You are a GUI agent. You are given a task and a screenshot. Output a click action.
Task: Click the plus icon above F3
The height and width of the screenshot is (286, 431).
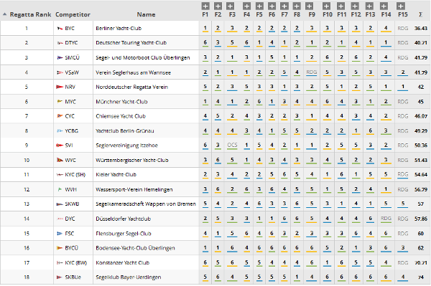[231, 6]
